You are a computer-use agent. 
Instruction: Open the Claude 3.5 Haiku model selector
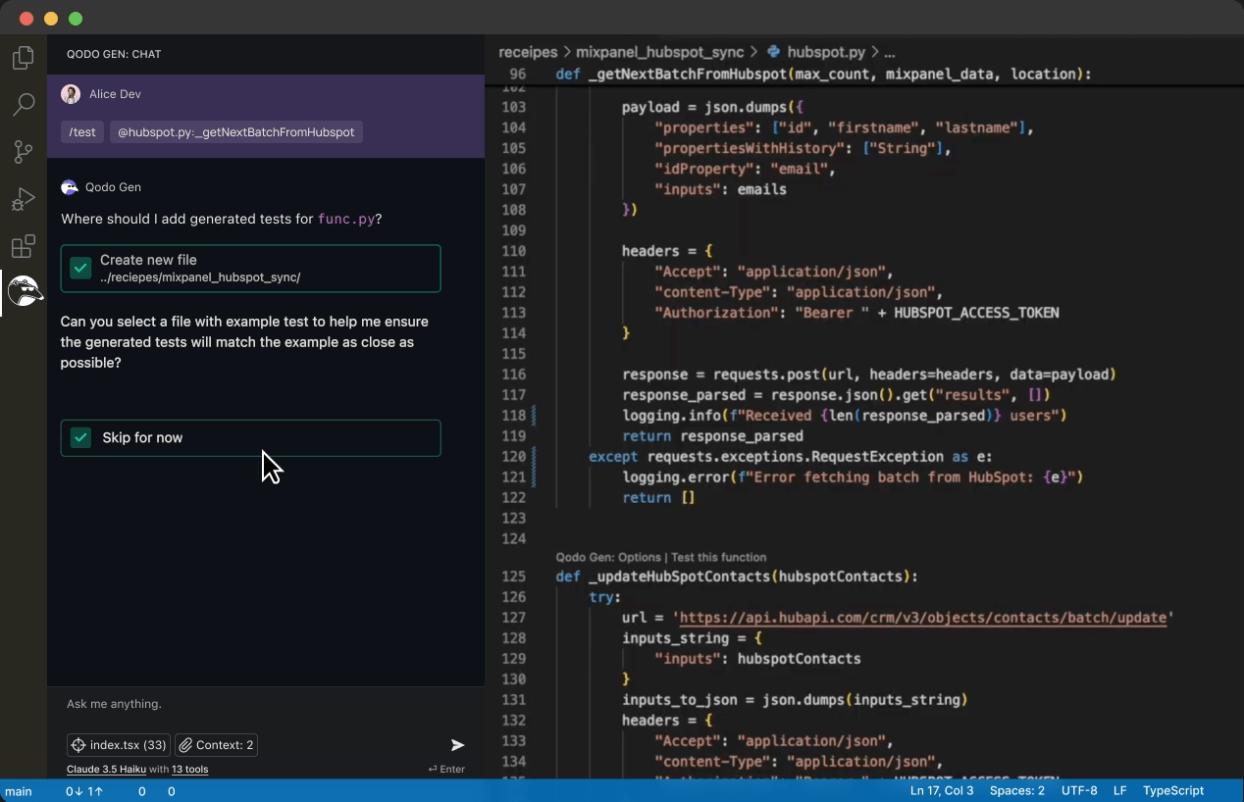[106, 770]
